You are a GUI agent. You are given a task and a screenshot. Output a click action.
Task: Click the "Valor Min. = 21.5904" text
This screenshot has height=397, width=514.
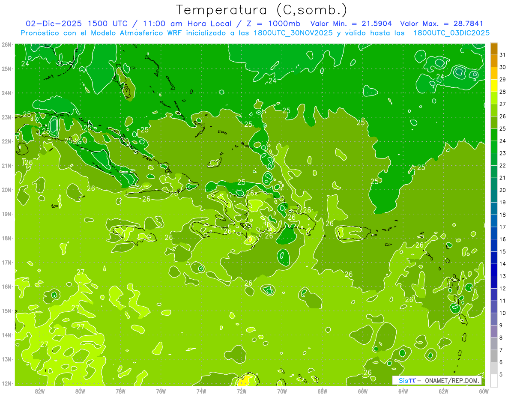click(x=351, y=24)
